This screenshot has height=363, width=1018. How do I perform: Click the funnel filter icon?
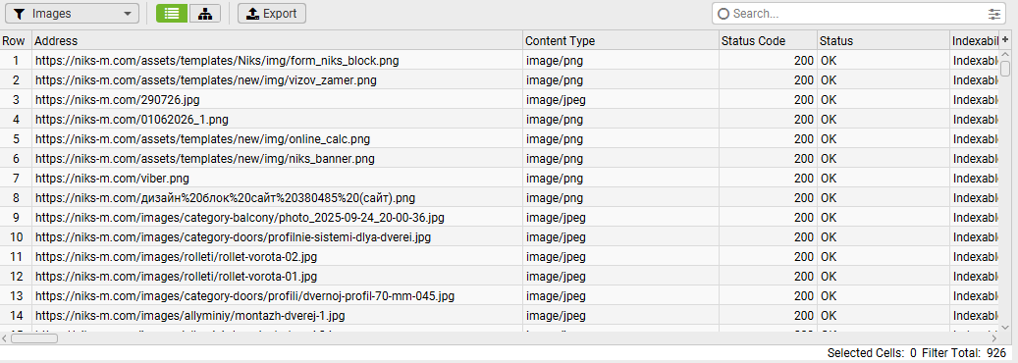[20, 14]
